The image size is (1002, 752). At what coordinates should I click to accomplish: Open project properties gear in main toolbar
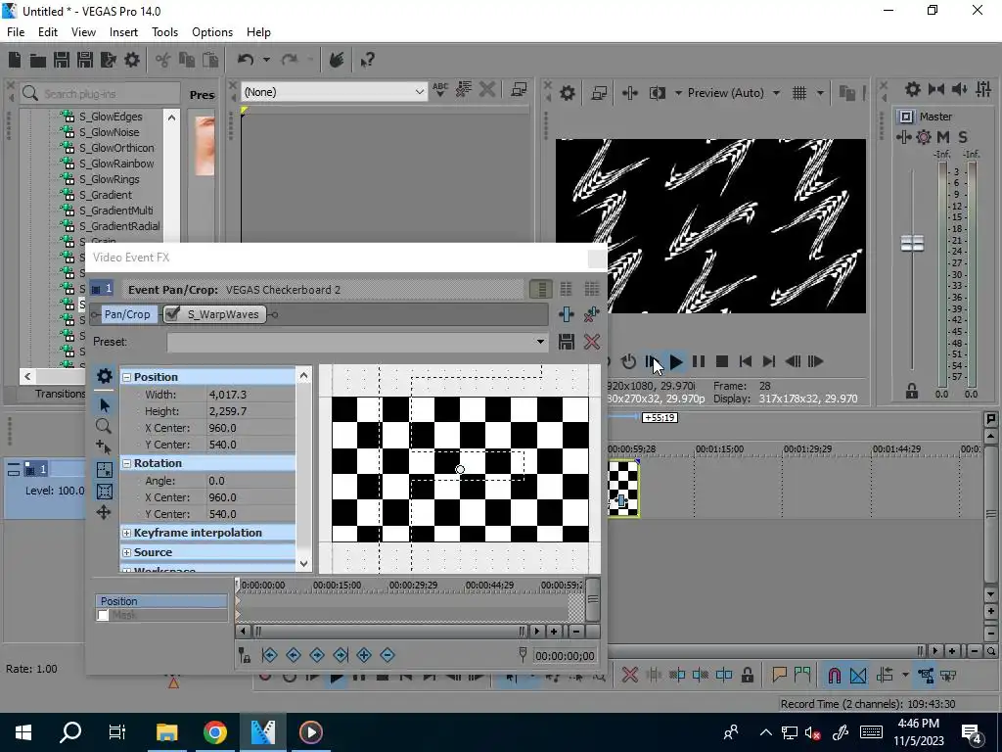point(132,60)
